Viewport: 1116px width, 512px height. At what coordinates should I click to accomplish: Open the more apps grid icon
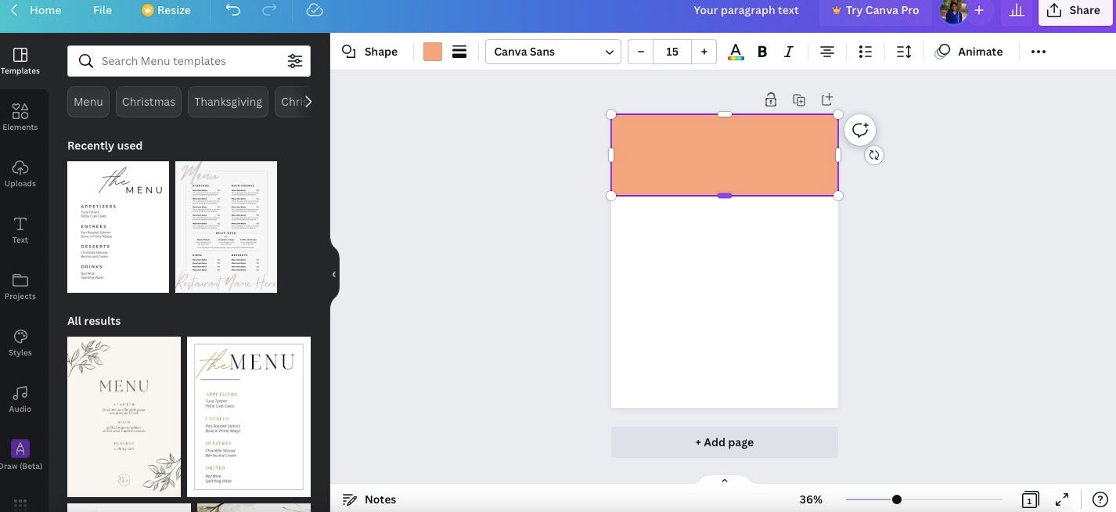pos(20,503)
